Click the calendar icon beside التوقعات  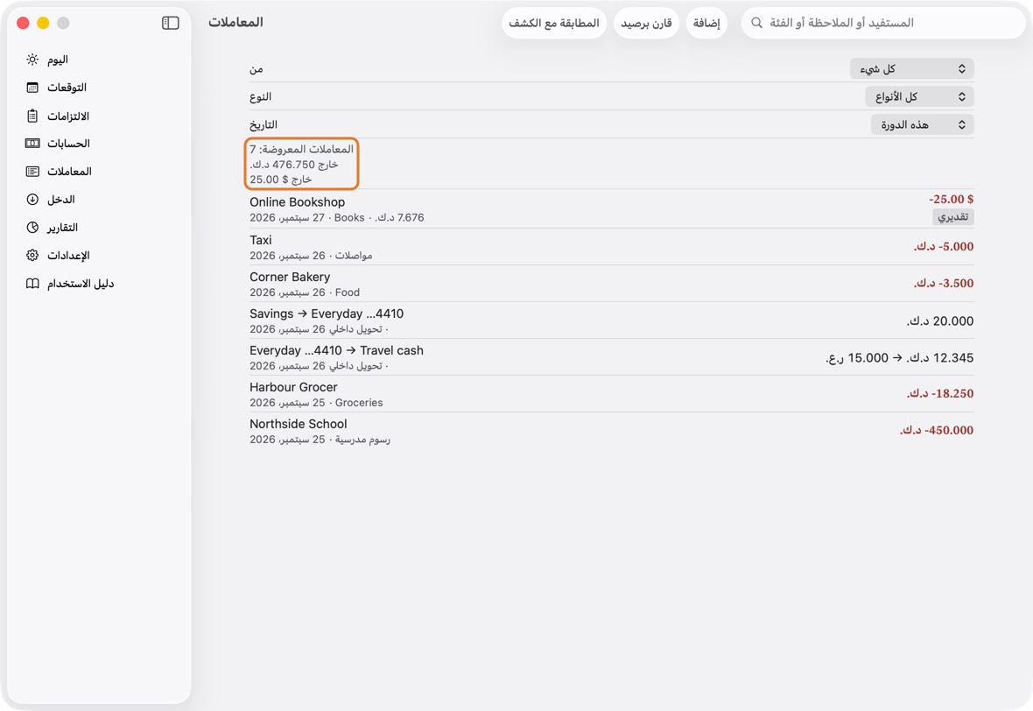32,88
